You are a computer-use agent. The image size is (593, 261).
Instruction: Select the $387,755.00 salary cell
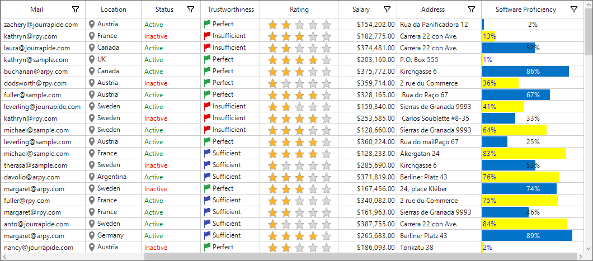368,224
